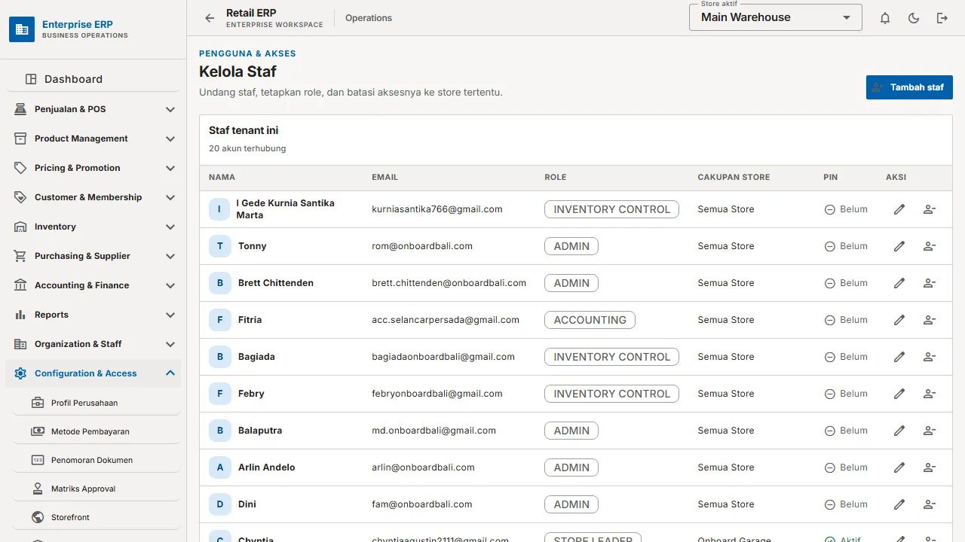Open Profil Perusahaan submenu item

[96, 403]
